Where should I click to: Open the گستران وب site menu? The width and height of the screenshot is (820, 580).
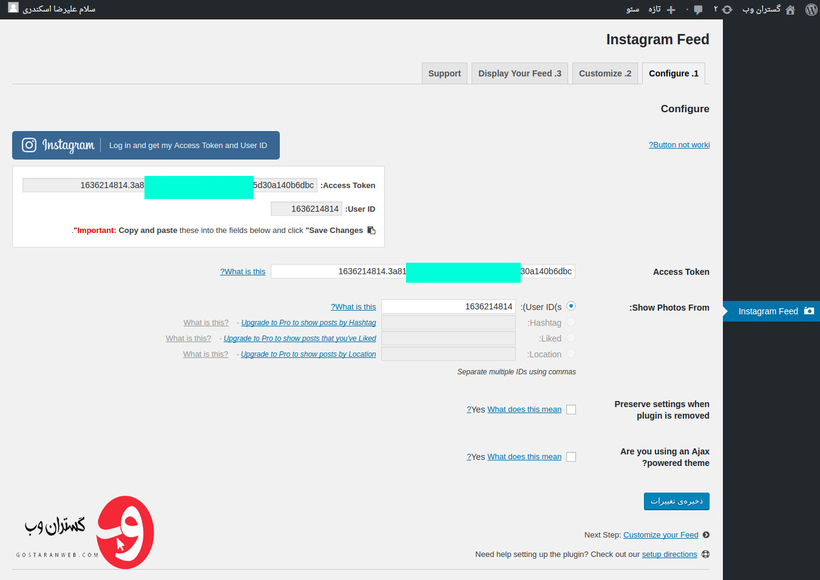[x=761, y=9]
